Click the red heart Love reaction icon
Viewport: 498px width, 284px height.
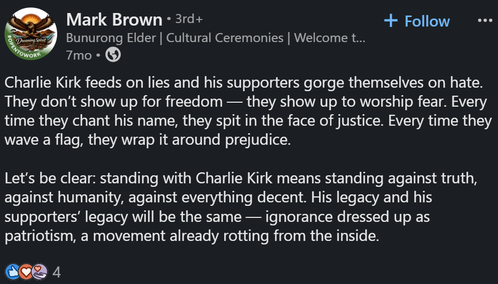pos(25,272)
